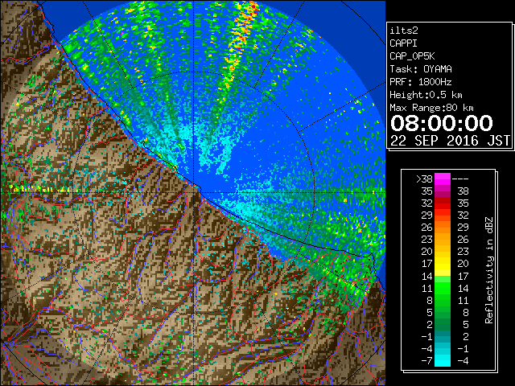
Task: Select the 'Height:0.5 km' entry
Action: pyautogui.click(x=426, y=95)
